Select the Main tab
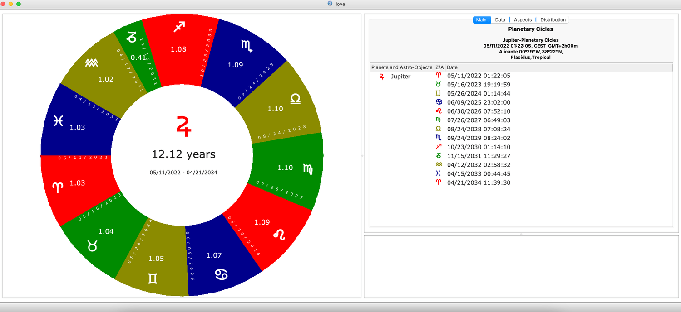The image size is (681, 312). pyautogui.click(x=481, y=20)
